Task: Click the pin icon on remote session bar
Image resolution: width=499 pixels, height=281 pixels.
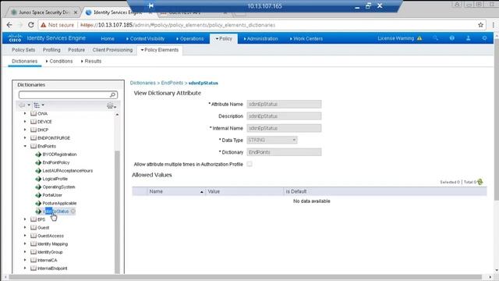Action: [x=150, y=5]
